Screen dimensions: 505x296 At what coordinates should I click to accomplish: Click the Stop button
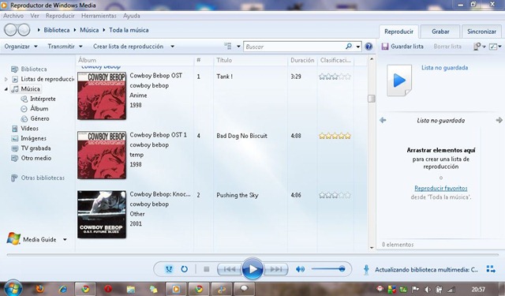coord(207,269)
